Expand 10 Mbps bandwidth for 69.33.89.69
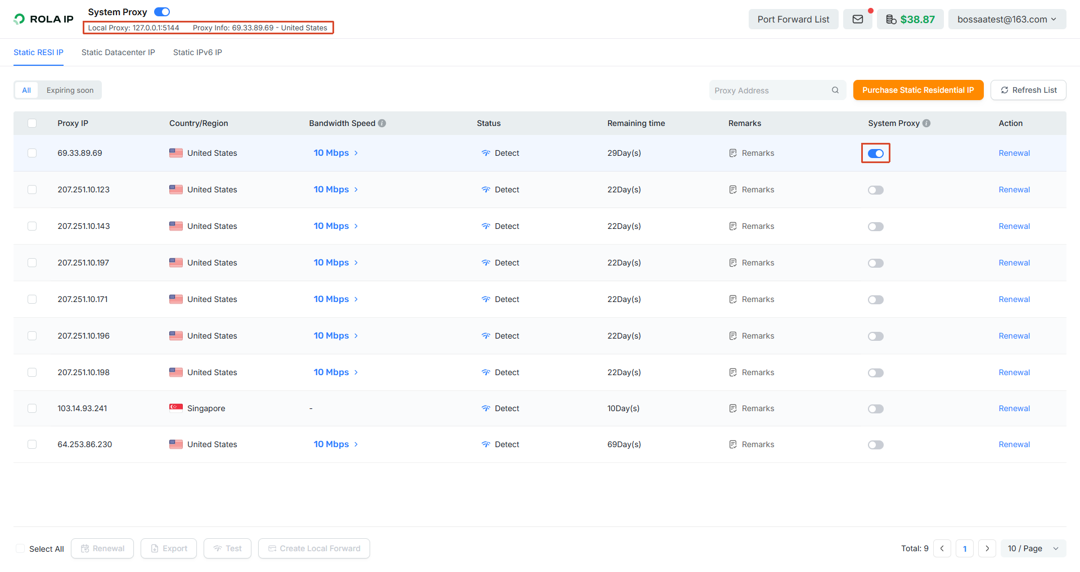Screen dimensions: 1080x572 coord(336,153)
